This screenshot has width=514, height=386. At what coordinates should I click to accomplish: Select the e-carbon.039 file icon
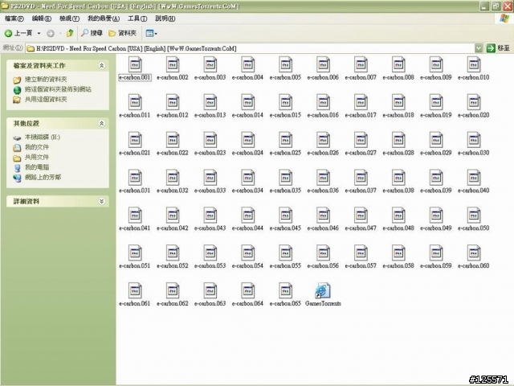coord(436,178)
